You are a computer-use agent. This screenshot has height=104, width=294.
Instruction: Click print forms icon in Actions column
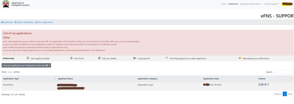[265, 85]
